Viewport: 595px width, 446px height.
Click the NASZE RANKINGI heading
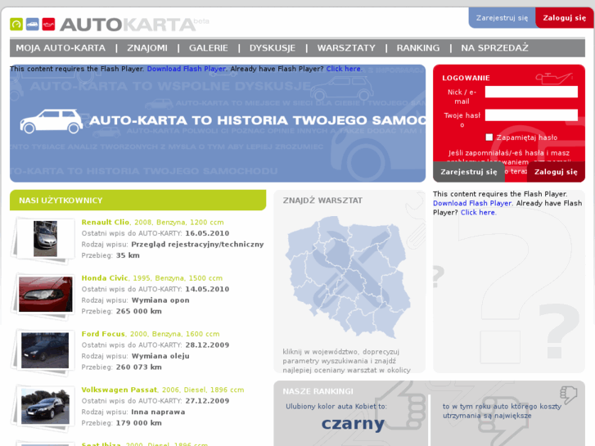[318, 391]
